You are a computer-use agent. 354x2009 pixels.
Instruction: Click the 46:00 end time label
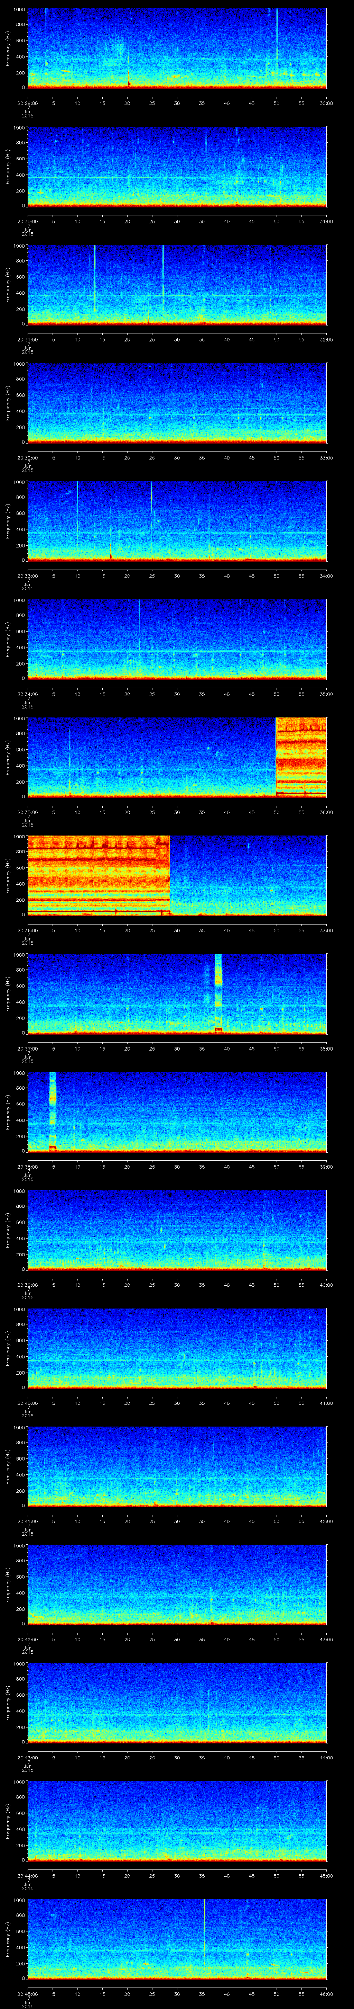pos(327,1993)
